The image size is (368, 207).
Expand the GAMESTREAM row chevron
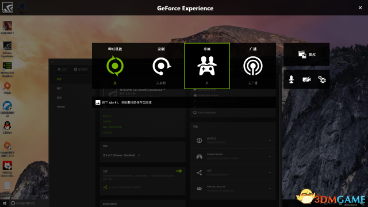tap(270, 156)
